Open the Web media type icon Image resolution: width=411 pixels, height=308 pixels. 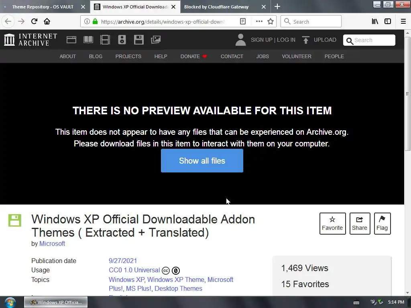pos(71,40)
